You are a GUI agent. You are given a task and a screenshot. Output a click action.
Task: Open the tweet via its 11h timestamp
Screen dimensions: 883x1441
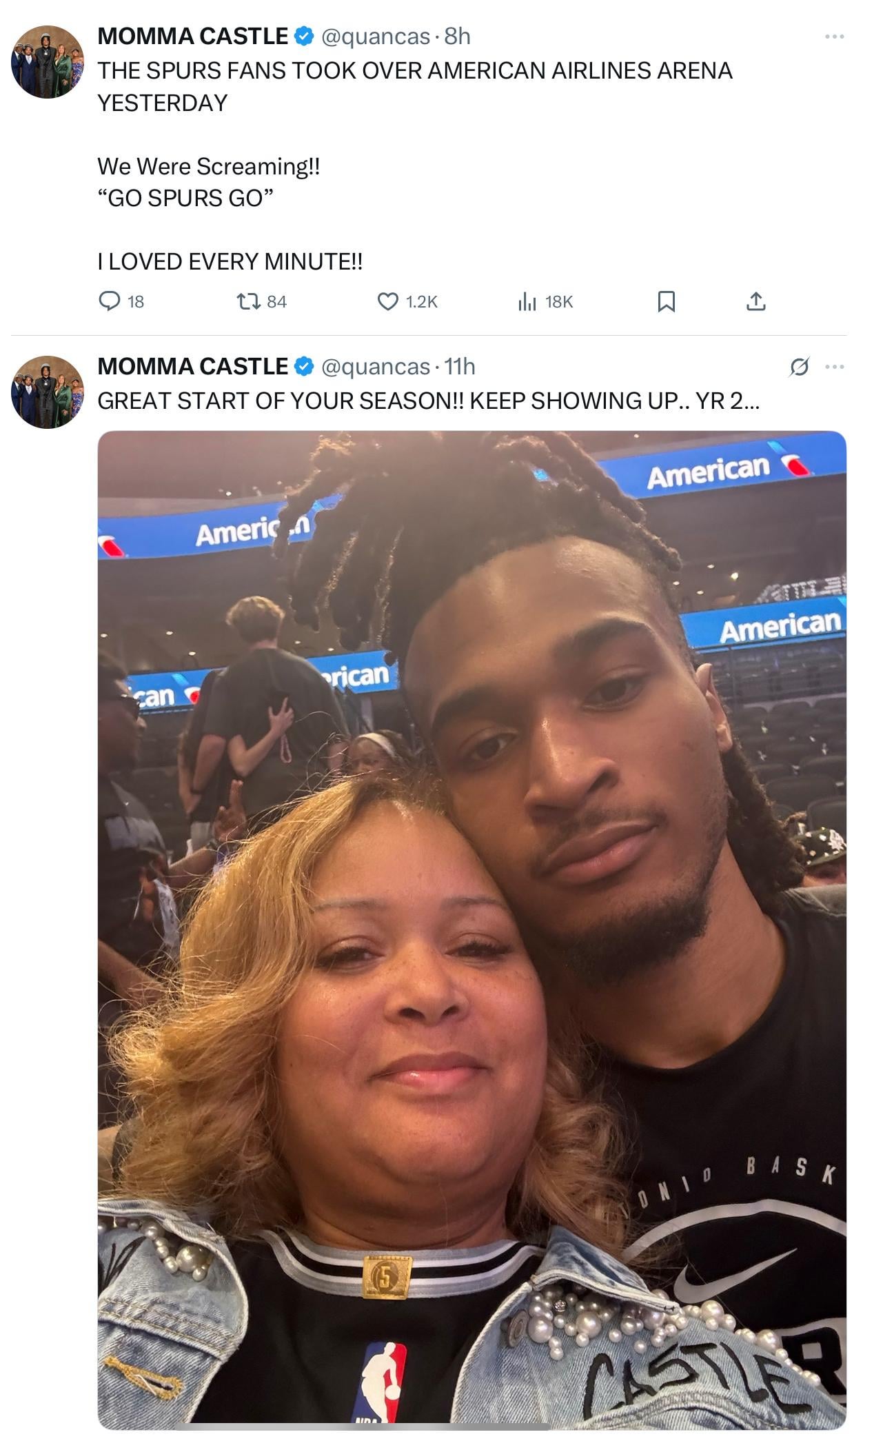click(x=460, y=367)
